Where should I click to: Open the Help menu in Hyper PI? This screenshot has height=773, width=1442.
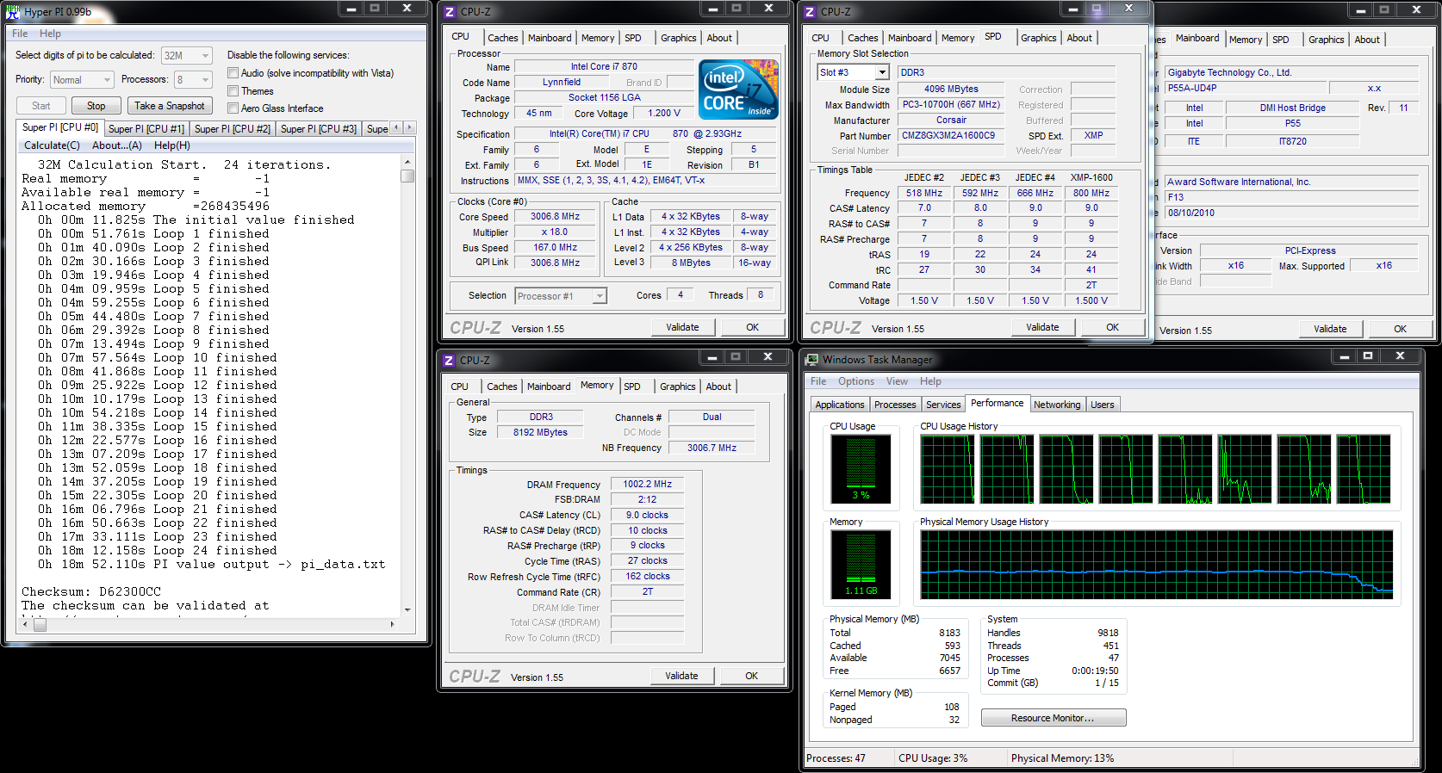pos(50,34)
